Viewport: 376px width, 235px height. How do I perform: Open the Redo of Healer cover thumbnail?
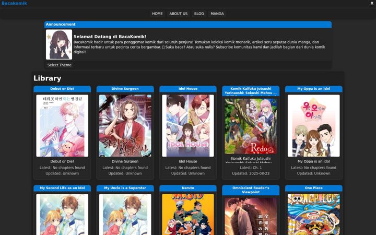[x=251, y=126]
